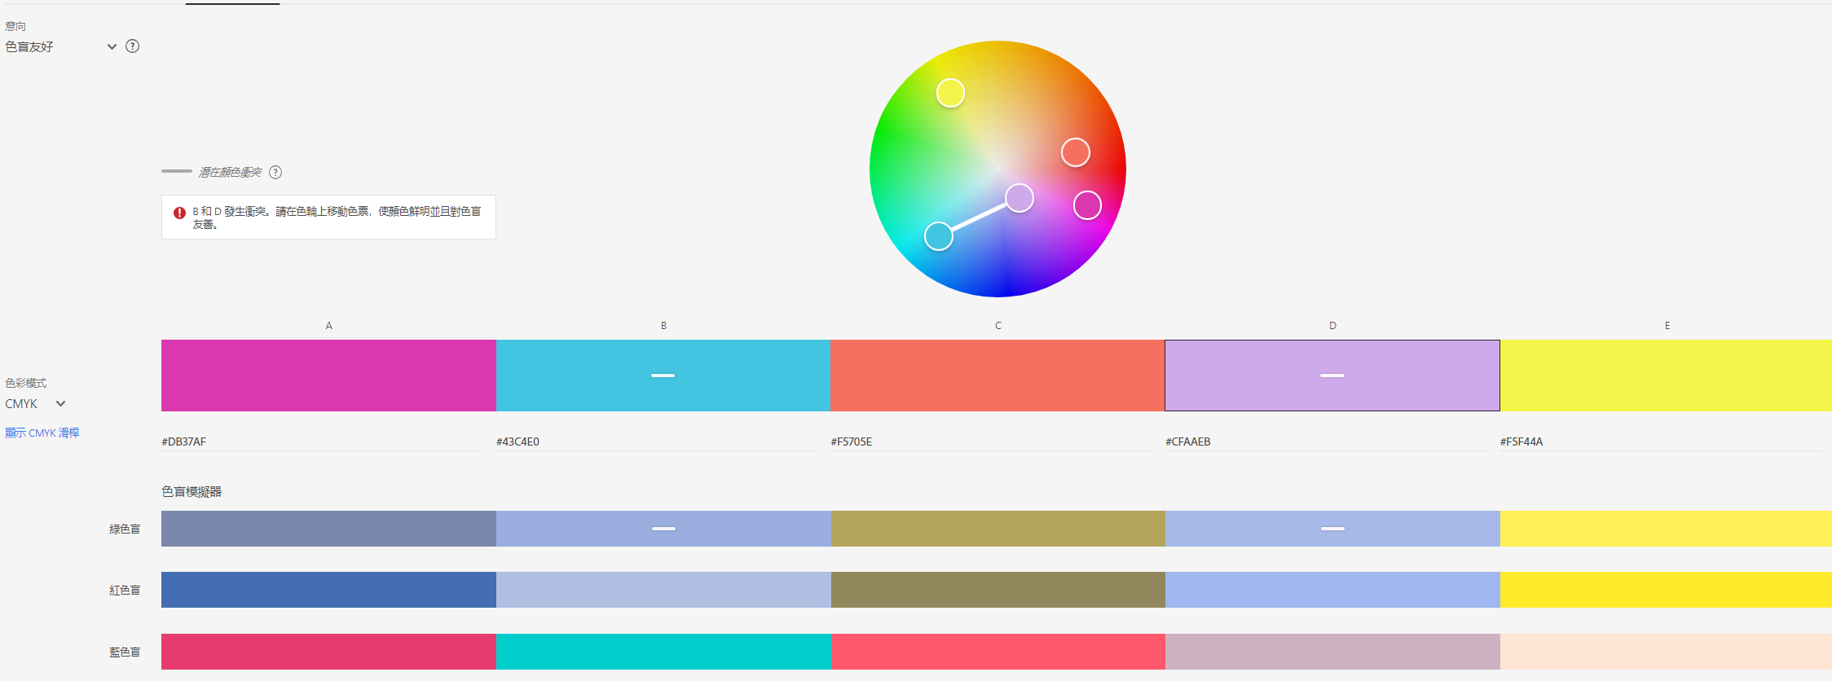The height and width of the screenshot is (681, 1832).
Task: Select coral-red handle on color wheel
Action: click(1075, 152)
